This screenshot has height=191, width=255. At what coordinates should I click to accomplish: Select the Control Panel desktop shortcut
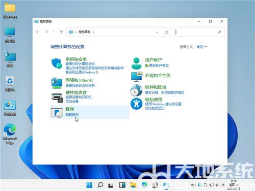coord(10,108)
